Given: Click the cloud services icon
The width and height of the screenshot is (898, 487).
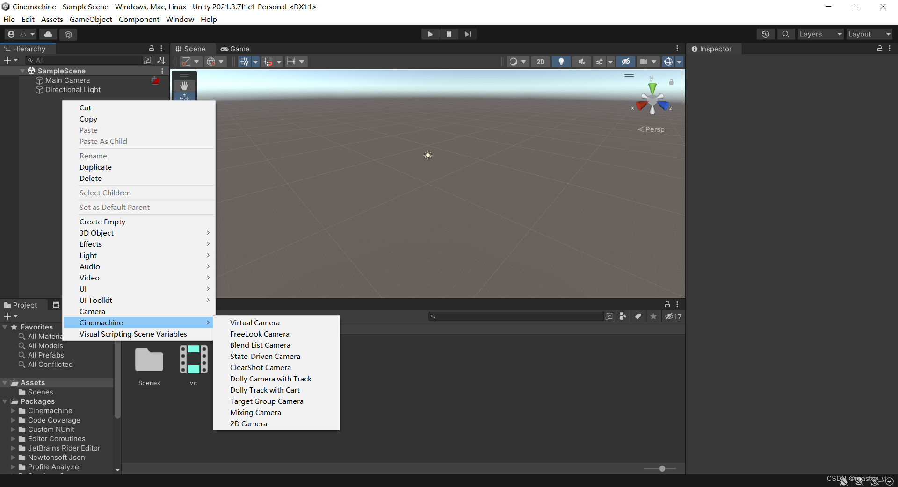Looking at the screenshot, I should pos(48,34).
